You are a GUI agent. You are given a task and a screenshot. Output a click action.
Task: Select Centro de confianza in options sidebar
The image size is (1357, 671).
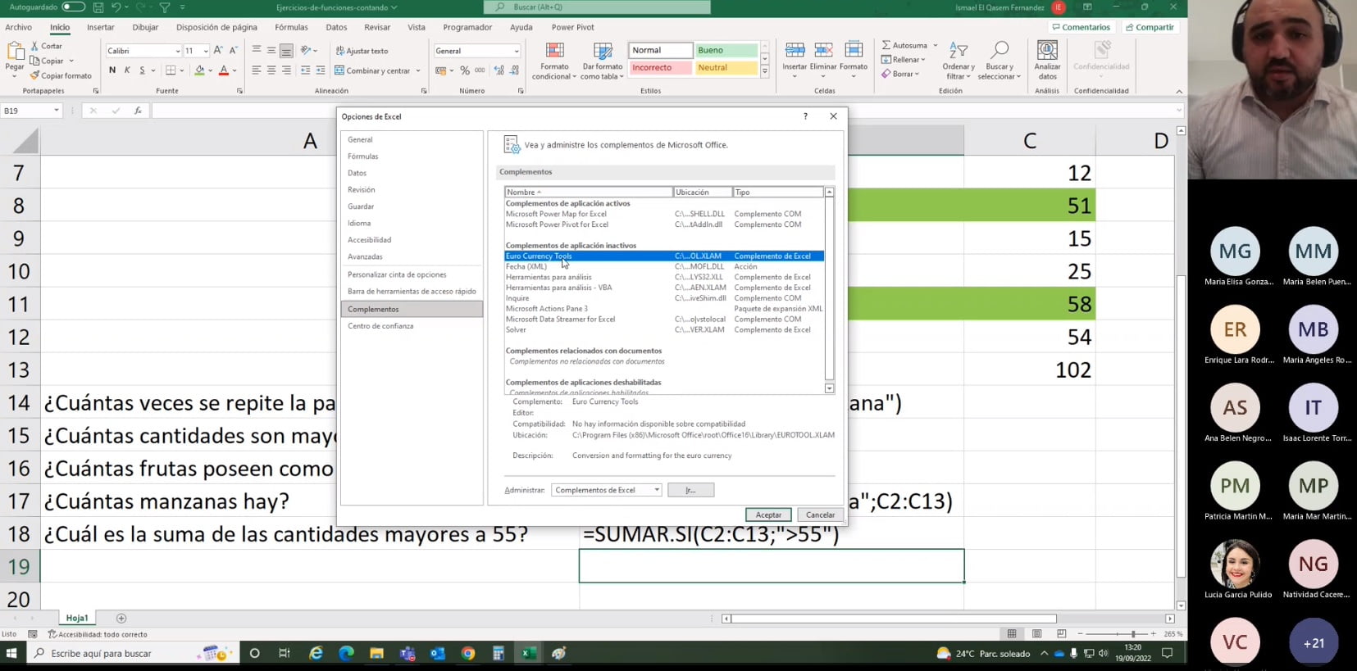(380, 326)
